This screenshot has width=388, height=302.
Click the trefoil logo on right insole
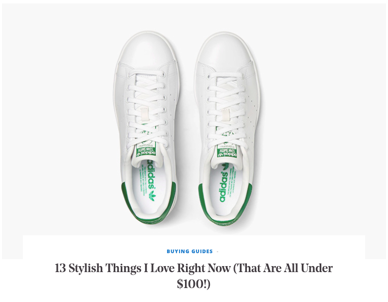225,166
